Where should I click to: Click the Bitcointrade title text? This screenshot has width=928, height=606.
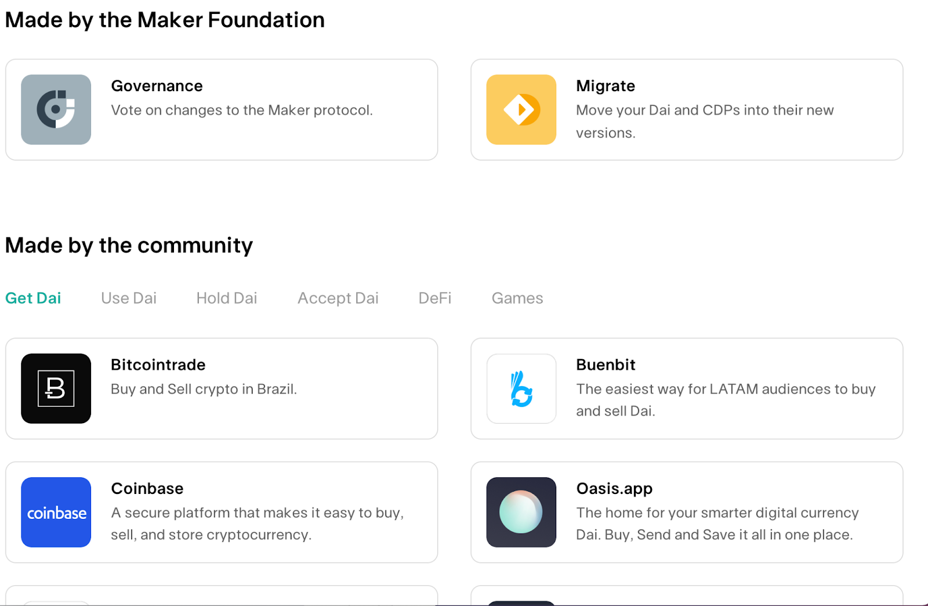point(158,365)
